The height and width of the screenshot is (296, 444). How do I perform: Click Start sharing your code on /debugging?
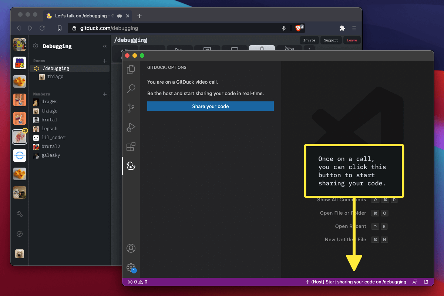click(x=356, y=282)
